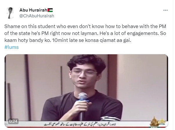
Task: Open the three-dot more options menu
Action: (x=165, y=10)
